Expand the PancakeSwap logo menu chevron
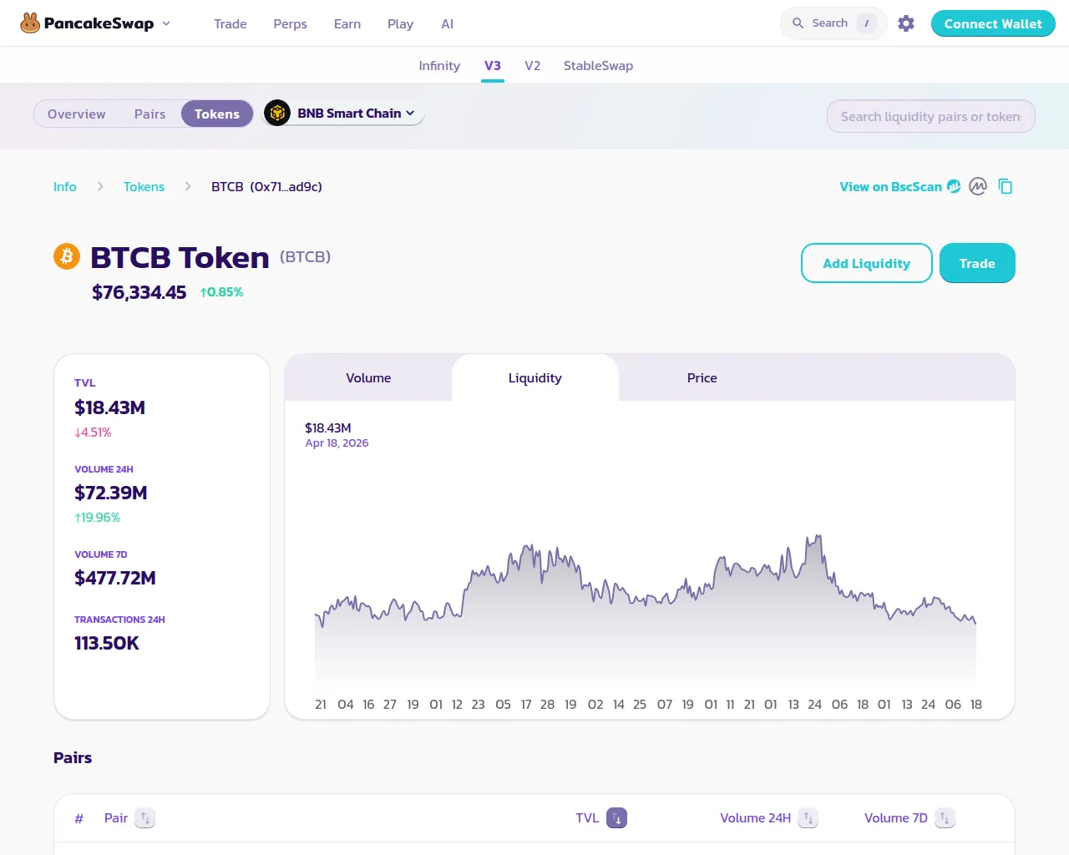The width and height of the screenshot is (1069, 855). 166,23
